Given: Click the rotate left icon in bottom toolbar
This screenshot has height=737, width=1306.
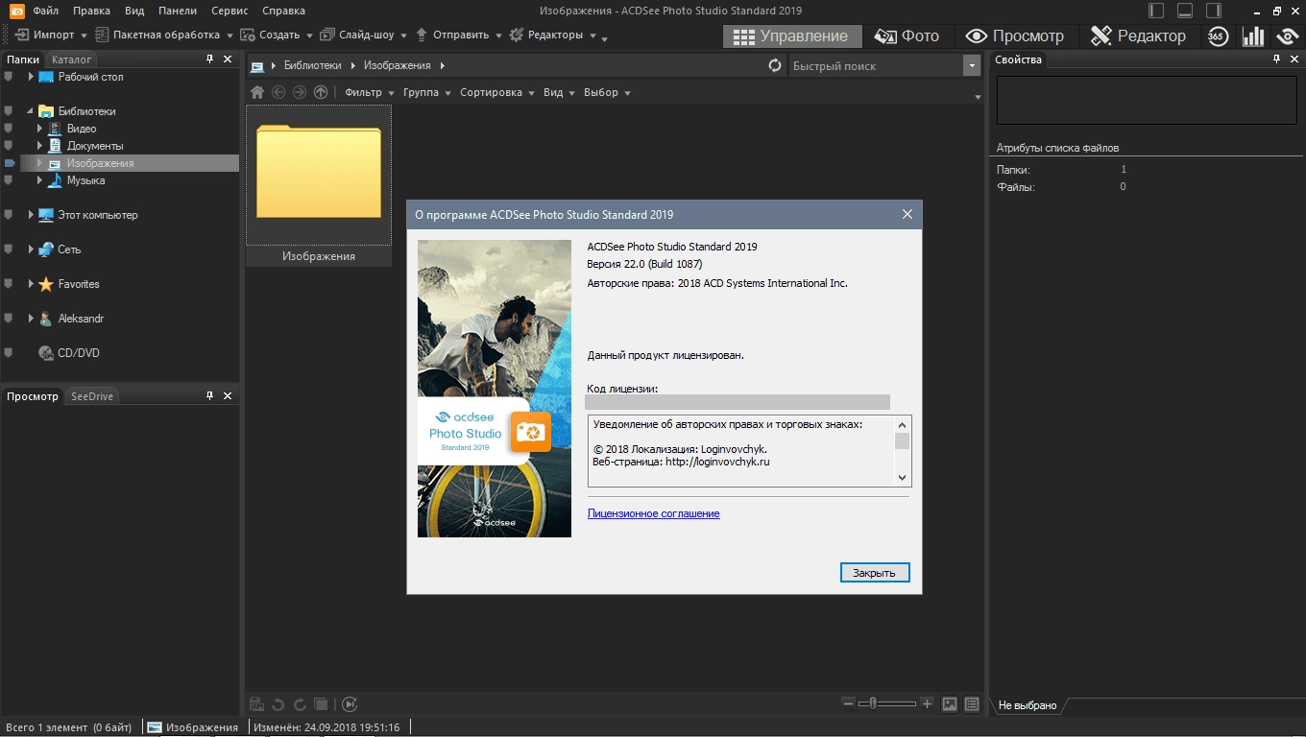Looking at the screenshot, I should point(278,704).
